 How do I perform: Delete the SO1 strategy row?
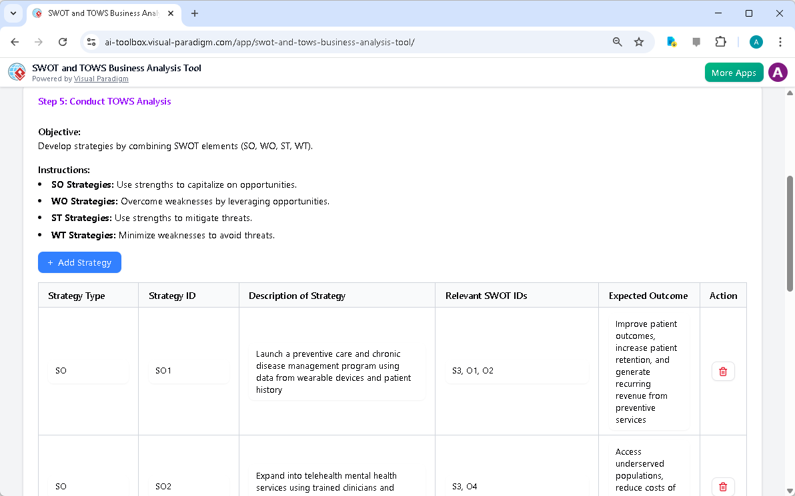(723, 371)
